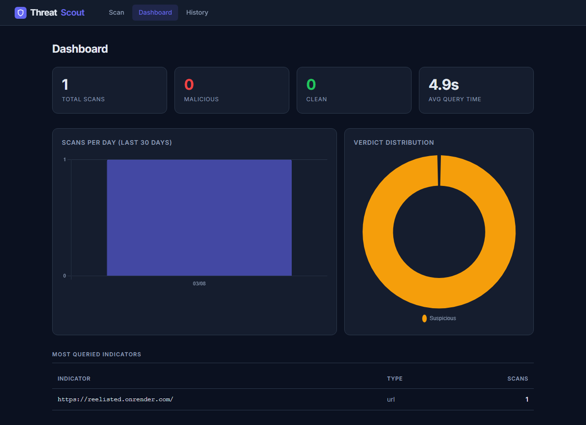Open the Verdict Distribution panel header
586x425 pixels.
pyautogui.click(x=394, y=142)
